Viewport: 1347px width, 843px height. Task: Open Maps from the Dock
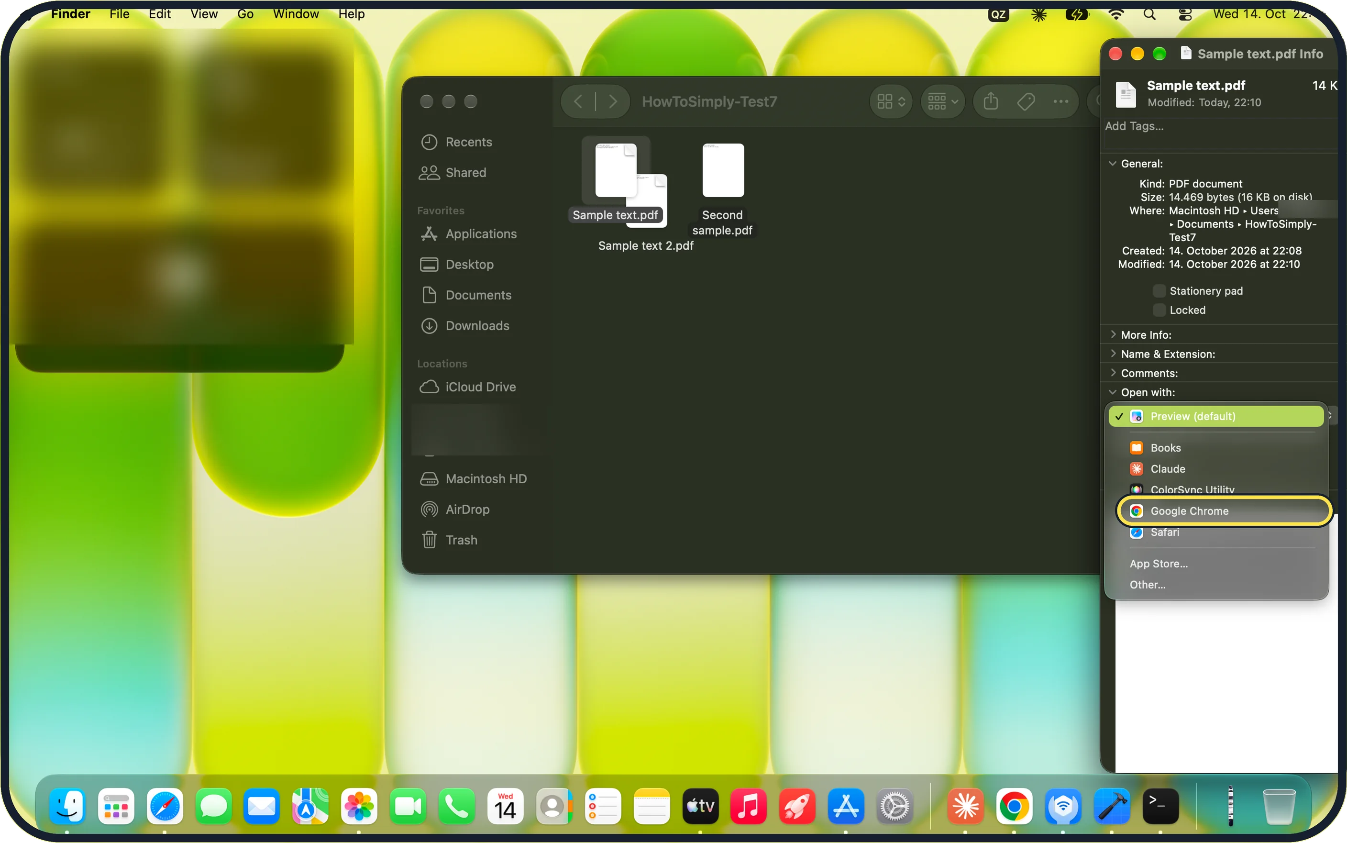coord(310,806)
